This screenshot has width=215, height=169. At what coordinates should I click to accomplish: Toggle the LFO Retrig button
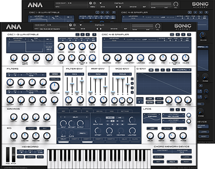(167, 128)
